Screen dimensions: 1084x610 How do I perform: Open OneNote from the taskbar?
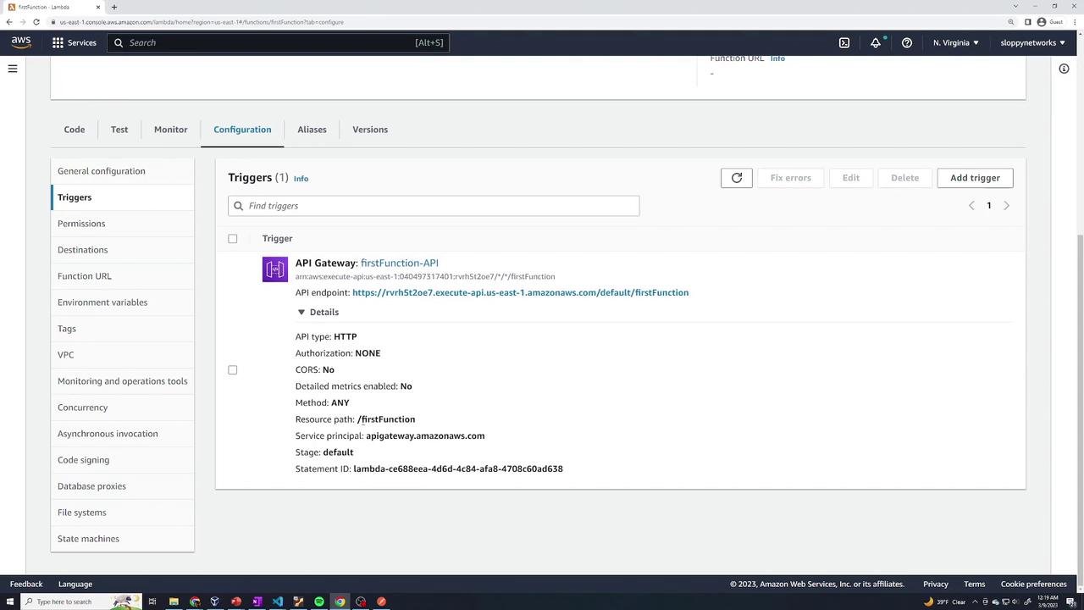(257, 602)
